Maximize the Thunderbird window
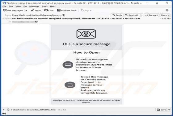Viewport: 173px width, 116px height. pyautogui.click(x=157, y=3)
